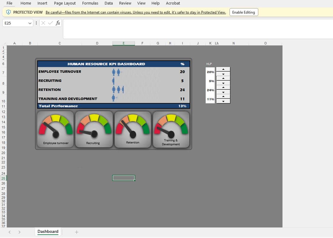The height and width of the screenshot is (238, 333).
Task: Increase the 11% HLP value with its up arrow
Action: pos(223,97)
